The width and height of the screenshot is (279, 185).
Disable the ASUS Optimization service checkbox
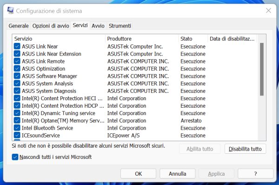tap(17, 69)
